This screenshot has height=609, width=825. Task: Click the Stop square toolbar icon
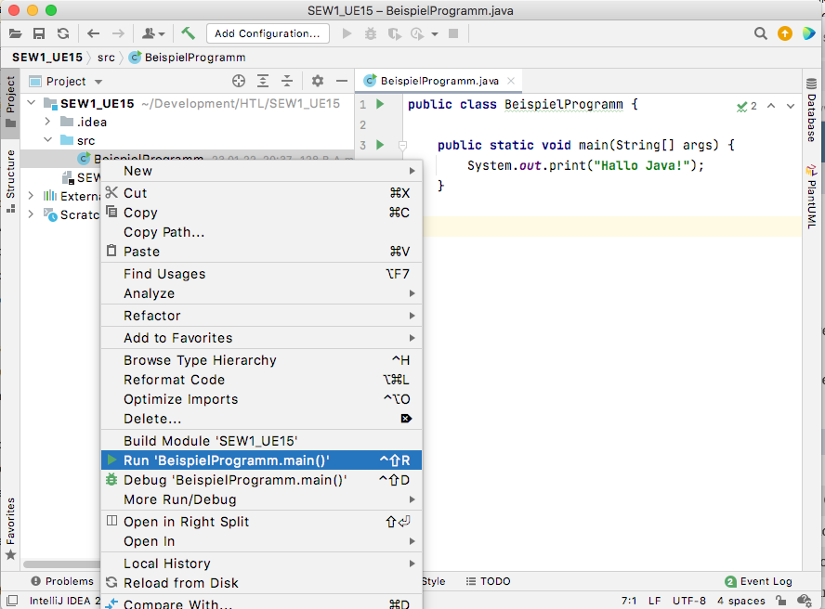[453, 33]
